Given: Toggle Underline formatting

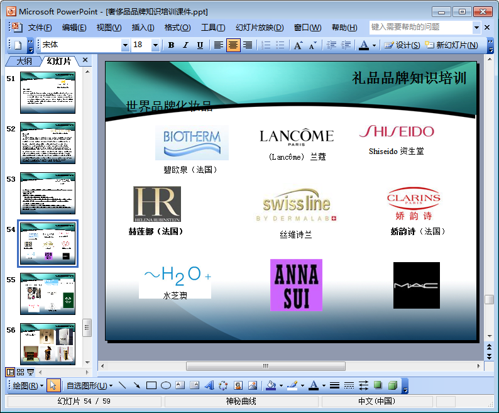Looking at the screenshot, I should click(200, 45).
